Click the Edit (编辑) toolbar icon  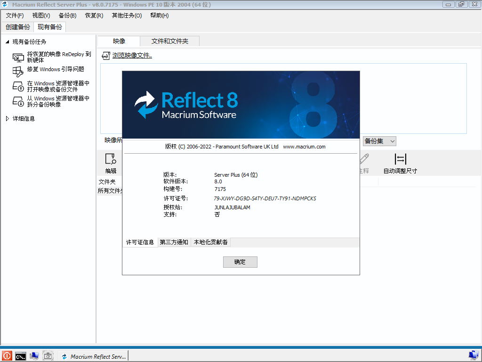pyautogui.click(x=111, y=159)
